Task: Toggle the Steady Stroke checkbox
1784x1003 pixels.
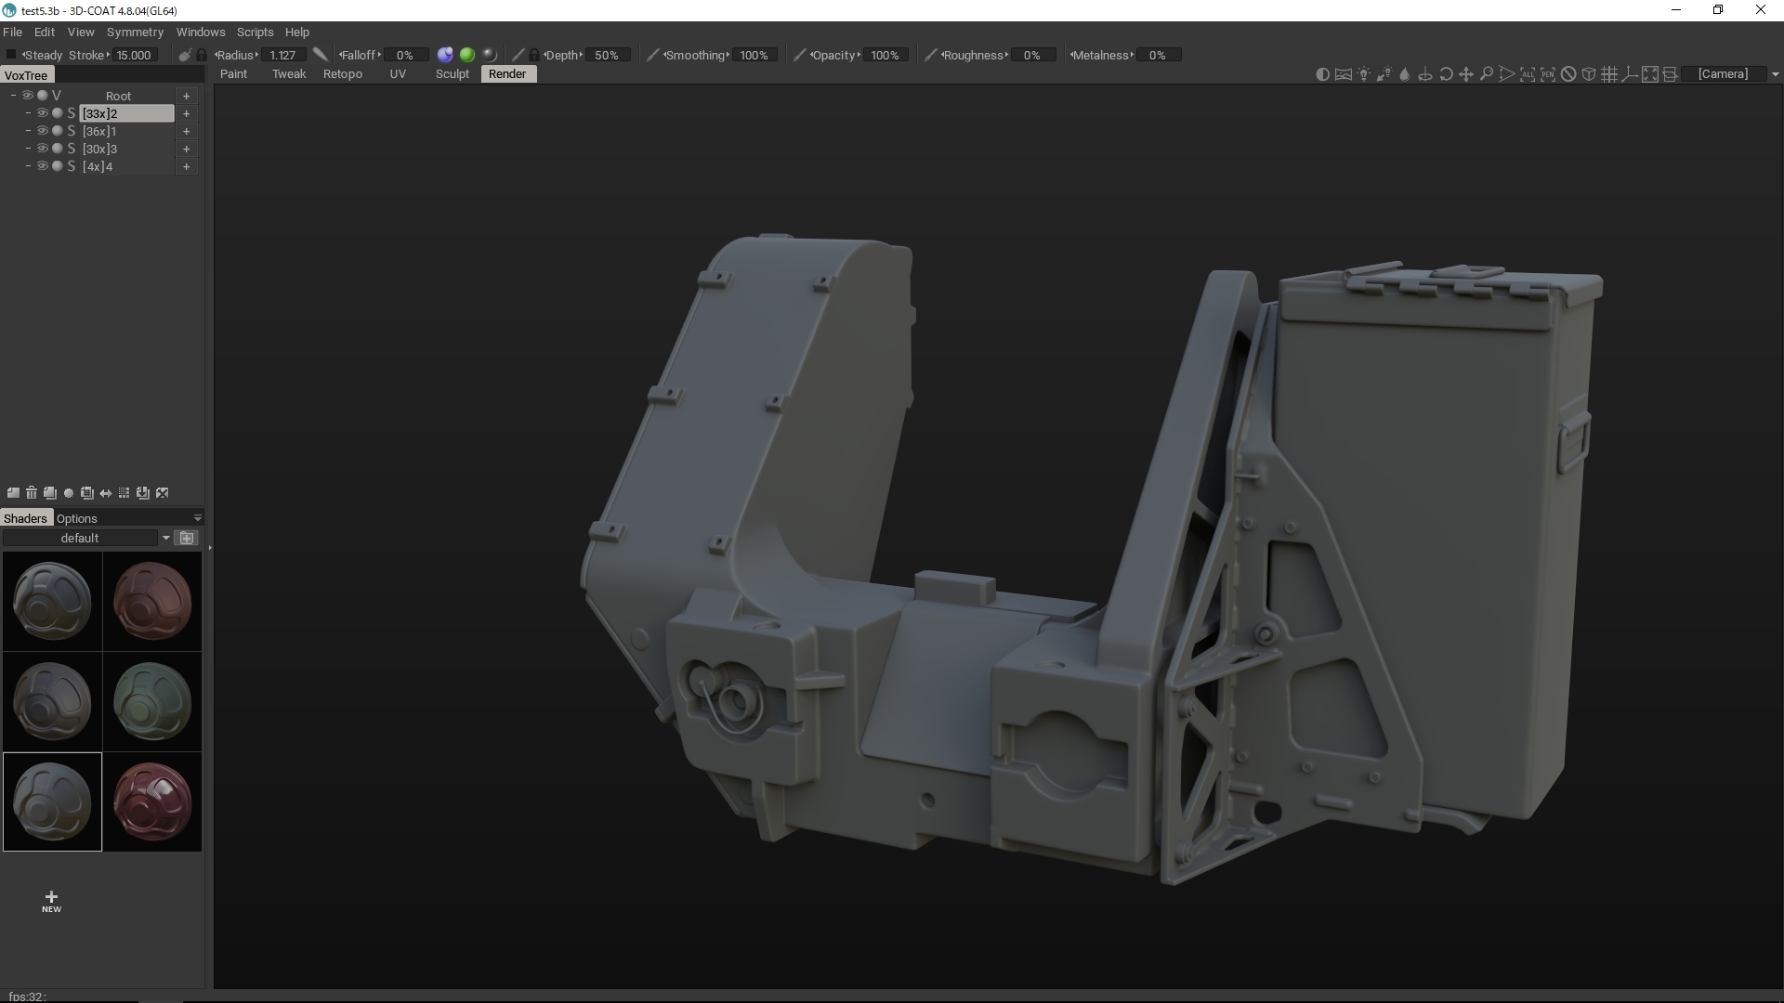Action: [x=10, y=54]
